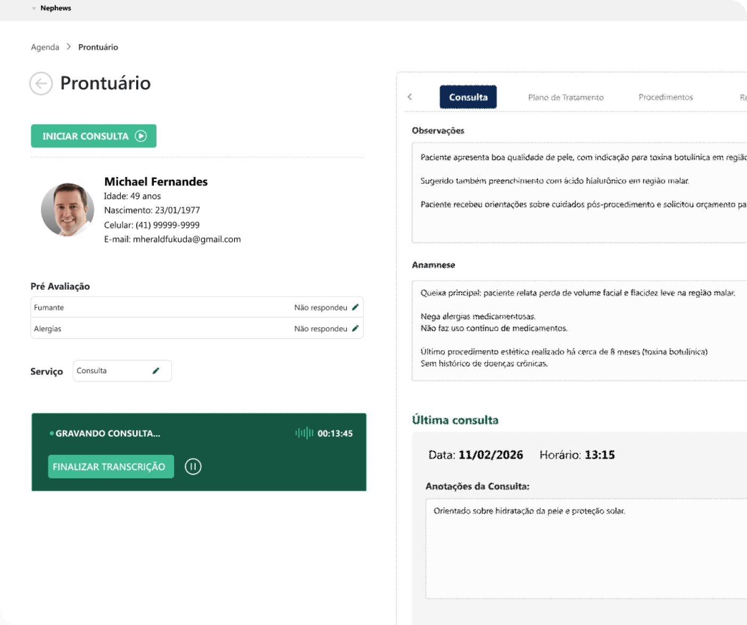Click the back arrow beside Prontuário title

tap(41, 83)
